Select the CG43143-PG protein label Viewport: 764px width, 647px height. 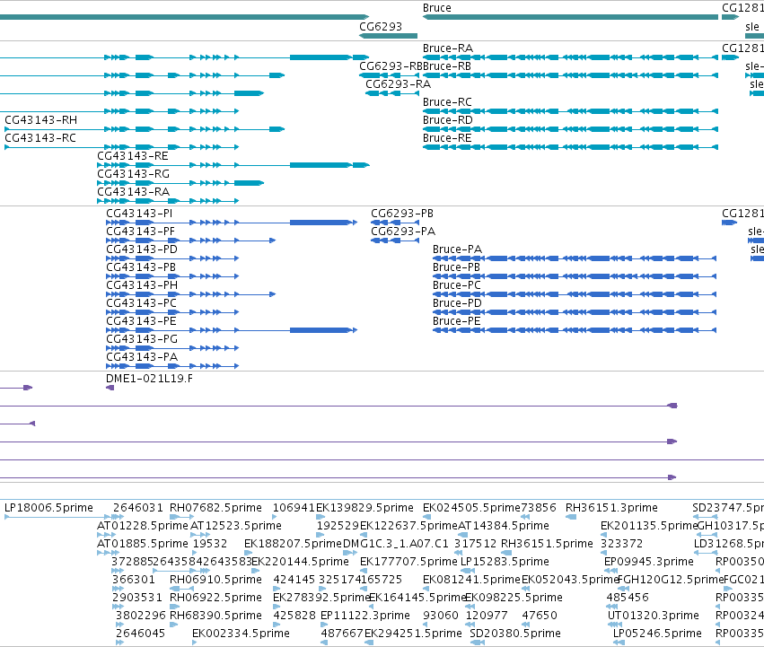click(142, 339)
